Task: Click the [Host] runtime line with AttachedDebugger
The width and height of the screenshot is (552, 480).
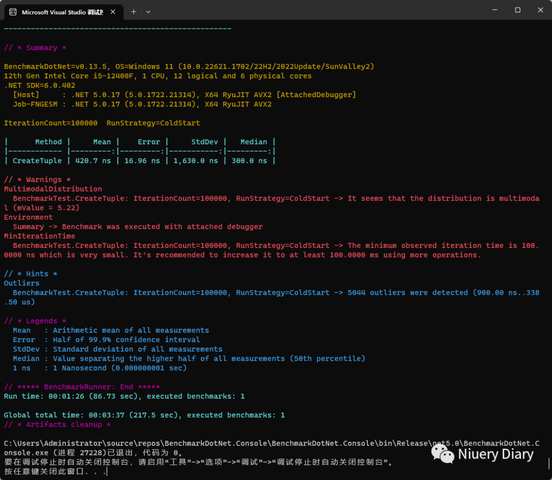Action: pyautogui.click(x=185, y=95)
